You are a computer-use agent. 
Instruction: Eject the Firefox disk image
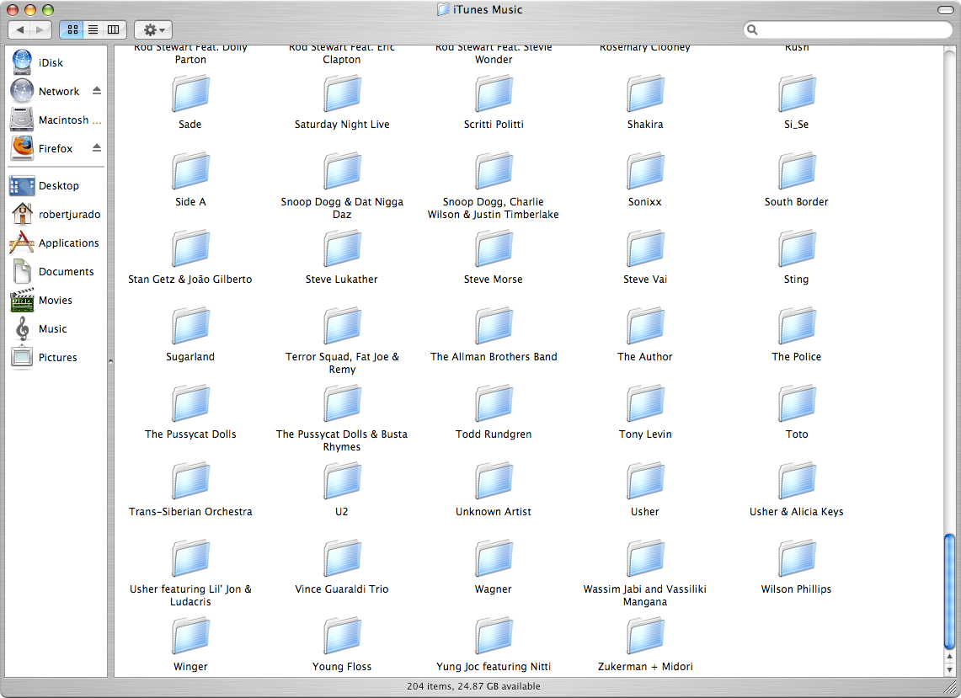click(97, 147)
